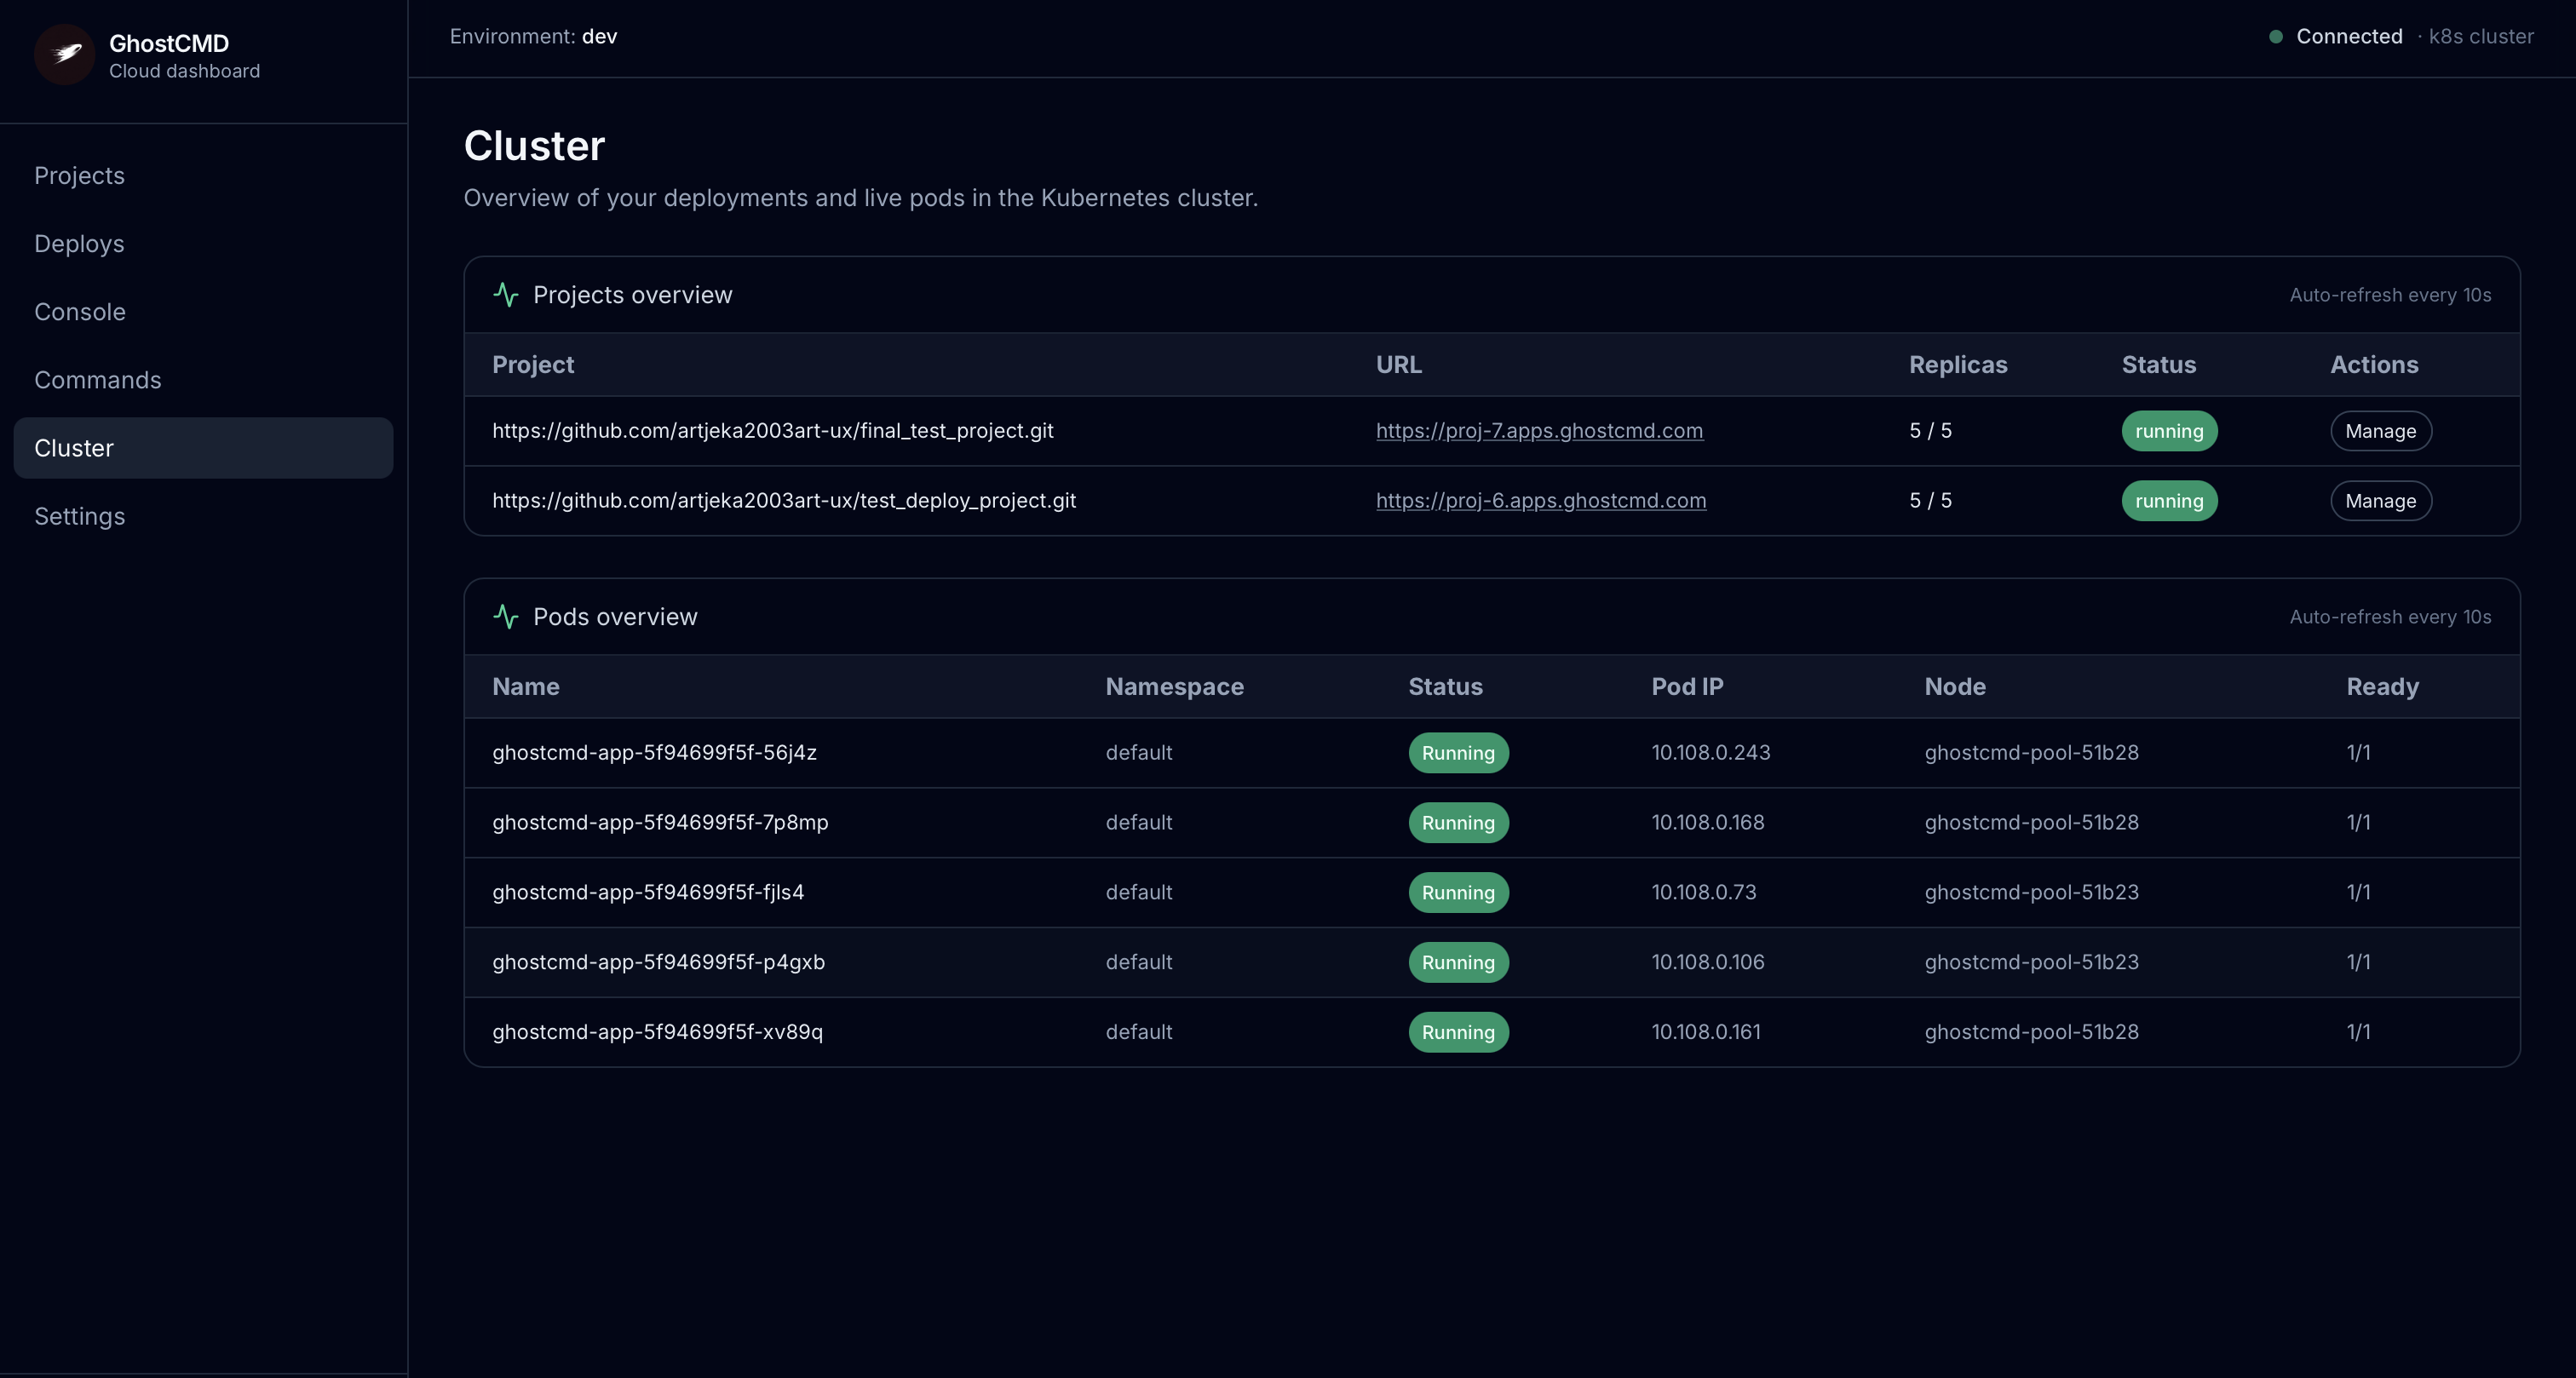
Task: Click the k8s cluster label
Action: click(x=2482, y=36)
